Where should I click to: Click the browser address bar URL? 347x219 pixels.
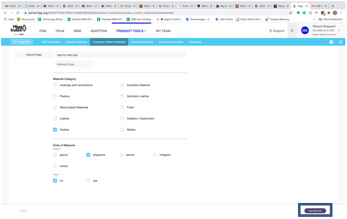pyautogui.click(x=101, y=13)
